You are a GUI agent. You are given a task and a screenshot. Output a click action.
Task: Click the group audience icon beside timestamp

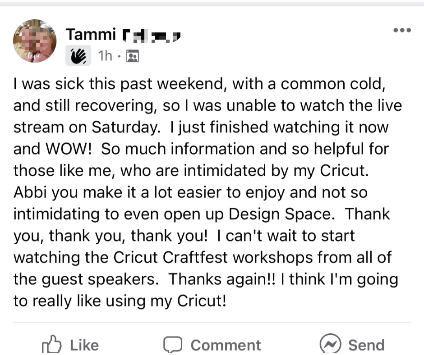133,56
